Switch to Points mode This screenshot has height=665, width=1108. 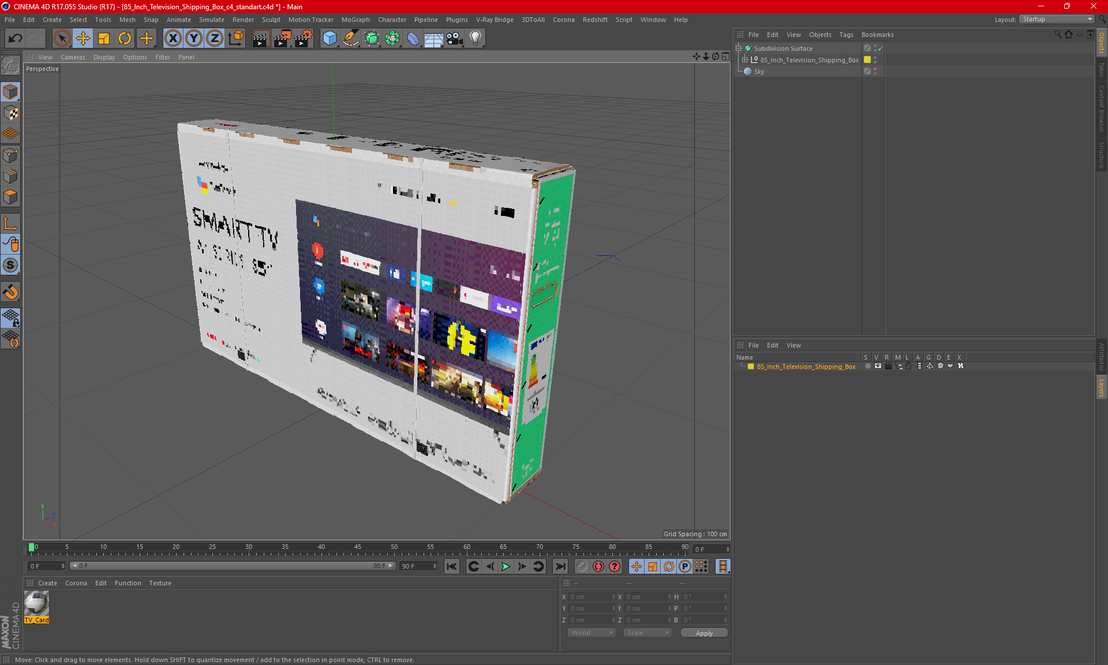(x=11, y=155)
